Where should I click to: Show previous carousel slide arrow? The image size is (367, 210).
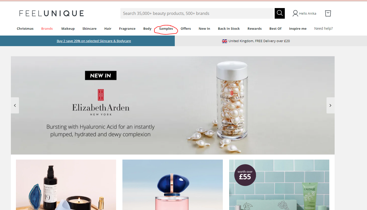pos(15,105)
